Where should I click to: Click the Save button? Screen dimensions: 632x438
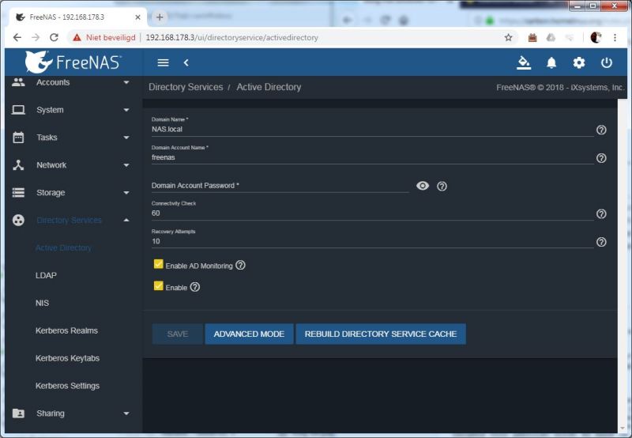(177, 334)
